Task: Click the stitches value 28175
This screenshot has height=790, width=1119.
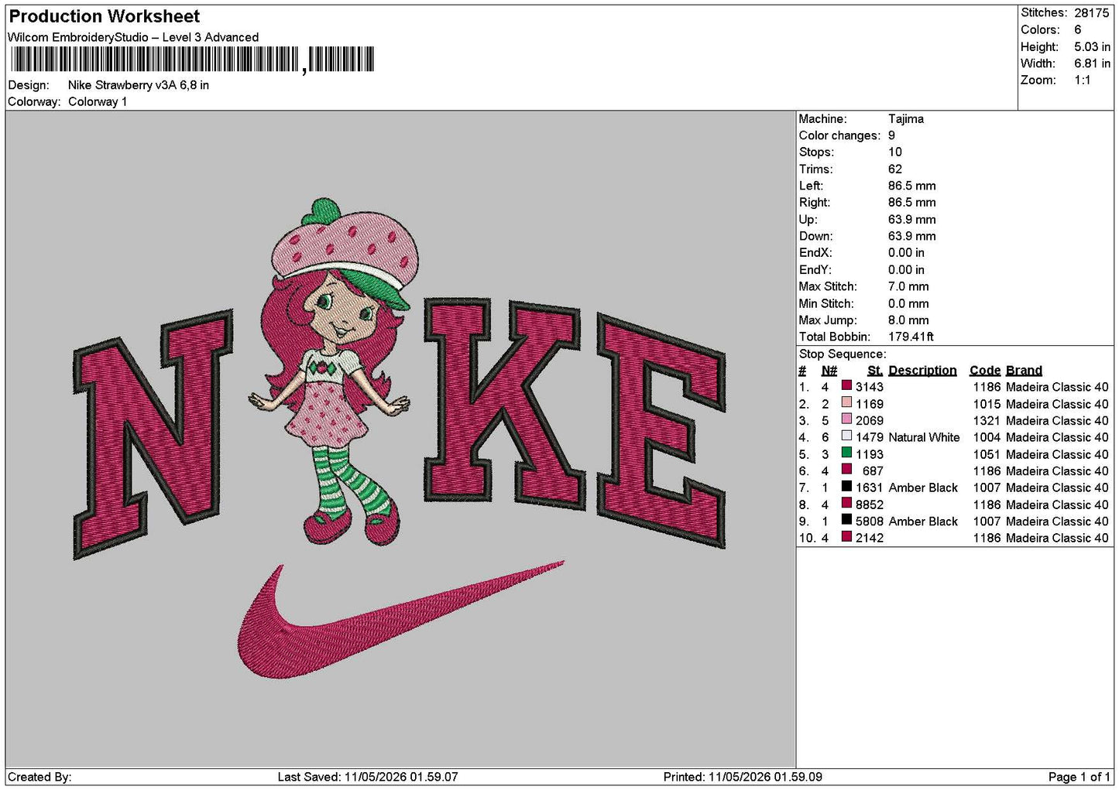Action: click(1092, 13)
